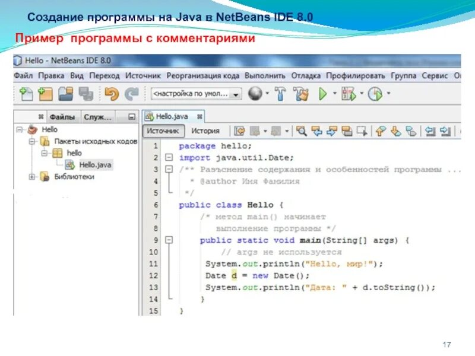Open the Вид menu
The height and width of the screenshot is (356, 475).
pyautogui.click(x=77, y=75)
